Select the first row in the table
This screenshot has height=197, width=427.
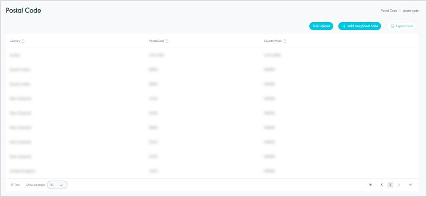(212, 55)
